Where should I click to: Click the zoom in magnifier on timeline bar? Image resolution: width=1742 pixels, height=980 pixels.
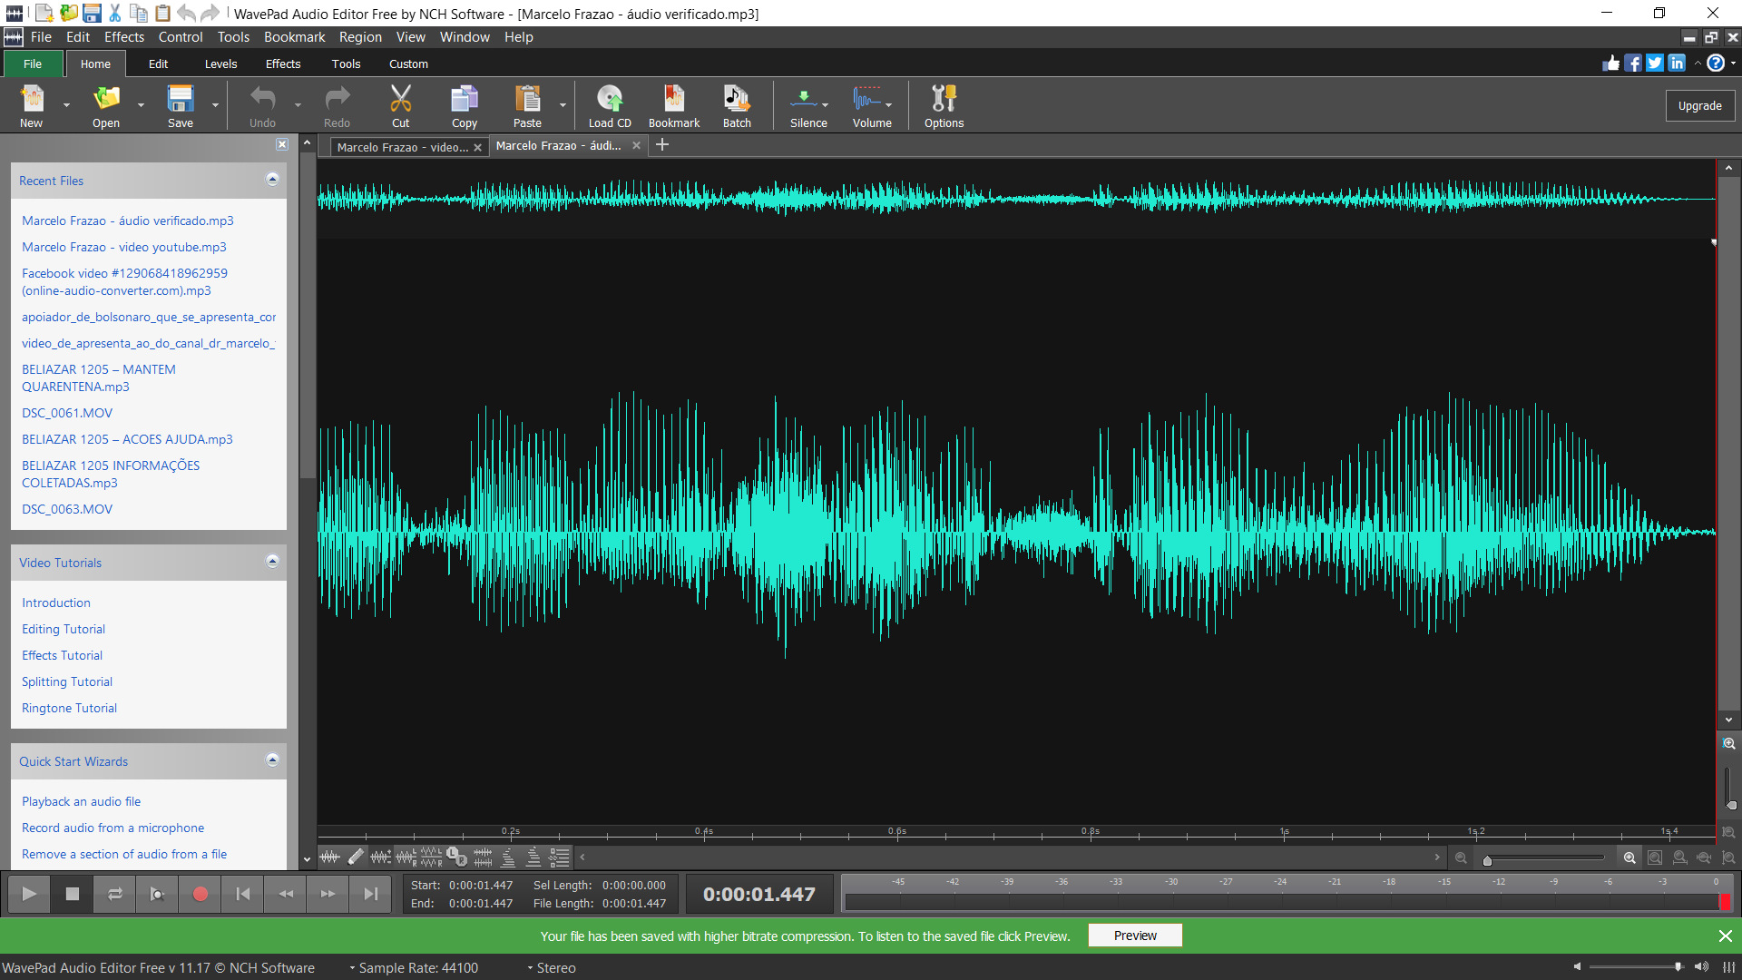pyautogui.click(x=1629, y=857)
